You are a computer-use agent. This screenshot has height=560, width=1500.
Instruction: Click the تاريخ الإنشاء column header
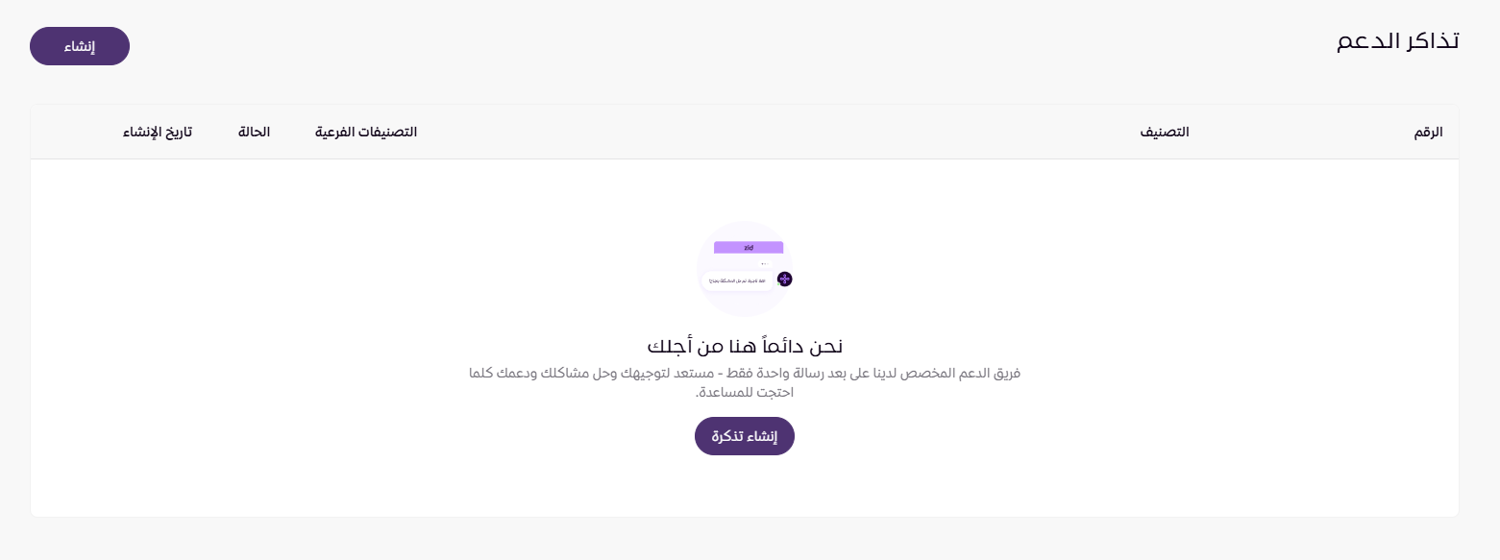coord(158,132)
